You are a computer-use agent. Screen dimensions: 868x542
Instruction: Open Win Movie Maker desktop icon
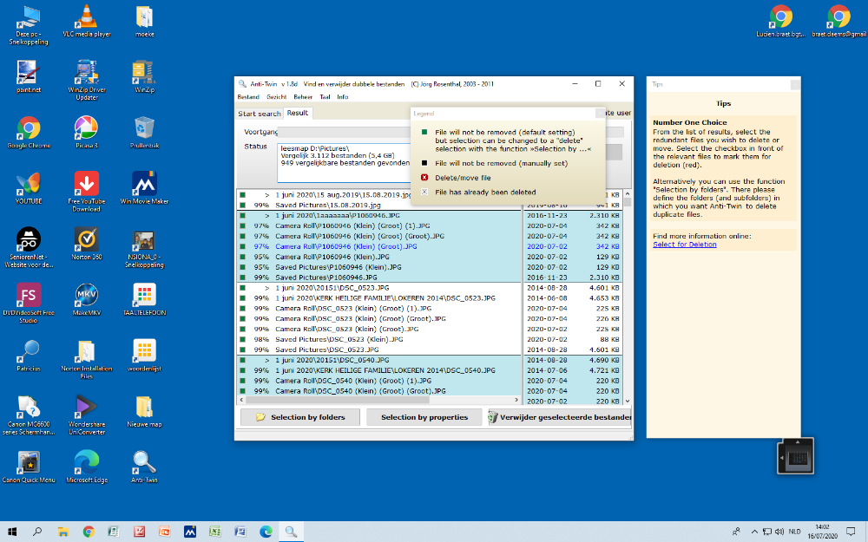pos(144,185)
